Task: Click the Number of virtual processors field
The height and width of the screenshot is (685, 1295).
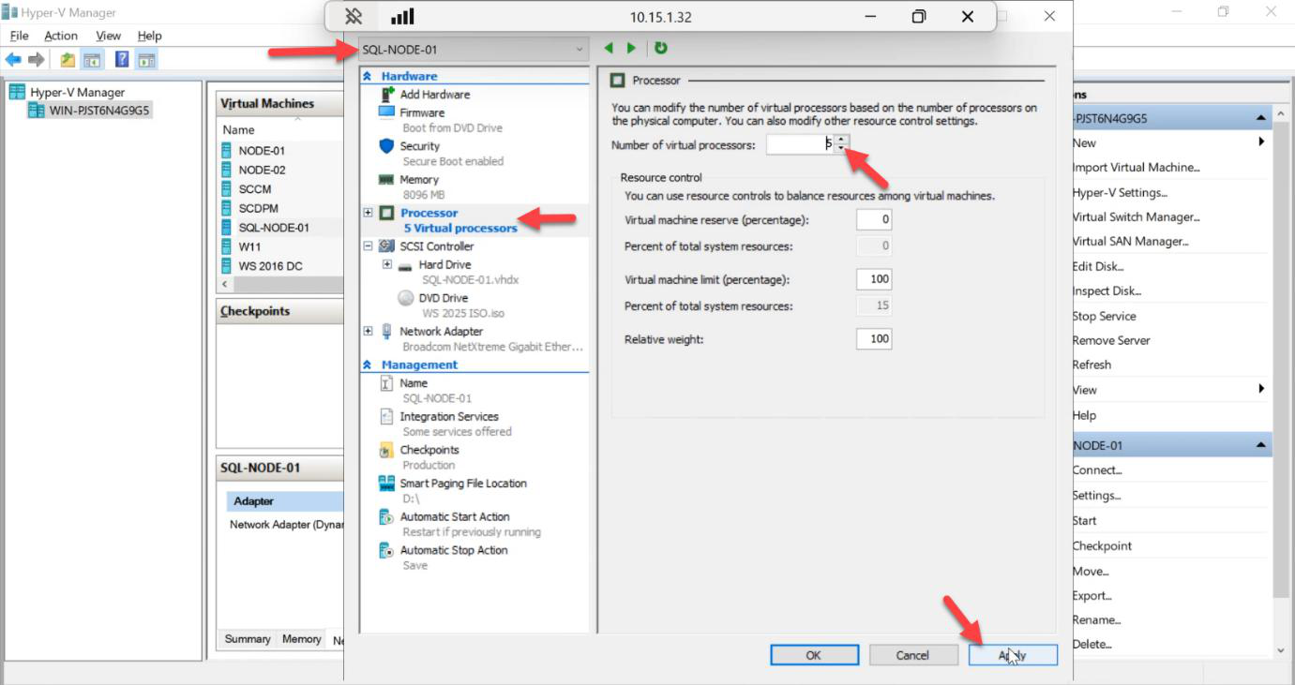Action: [800, 144]
